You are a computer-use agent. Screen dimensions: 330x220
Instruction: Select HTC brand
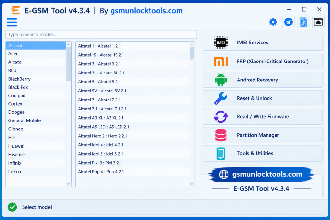pos(35,137)
